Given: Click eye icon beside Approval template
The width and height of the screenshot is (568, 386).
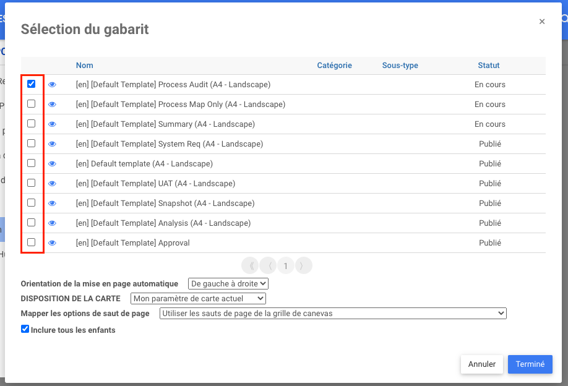Looking at the screenshot, I should pyautogui.click(x=53, y=243).
